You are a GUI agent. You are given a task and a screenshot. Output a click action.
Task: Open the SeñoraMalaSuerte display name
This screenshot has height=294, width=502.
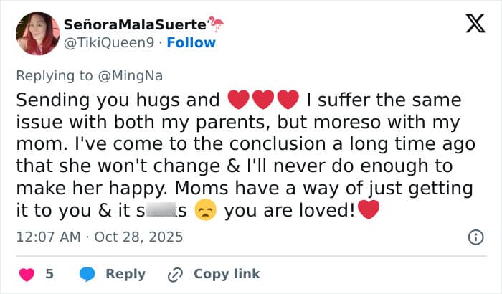[135, 24]
